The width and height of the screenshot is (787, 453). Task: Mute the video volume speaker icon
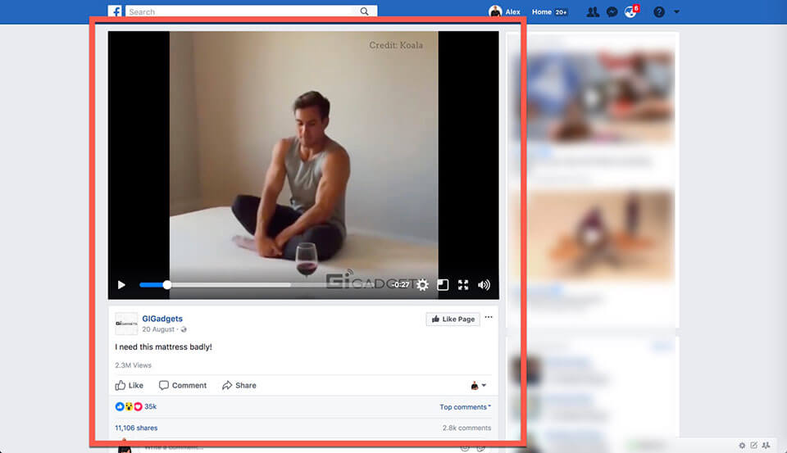click(484, 285)
